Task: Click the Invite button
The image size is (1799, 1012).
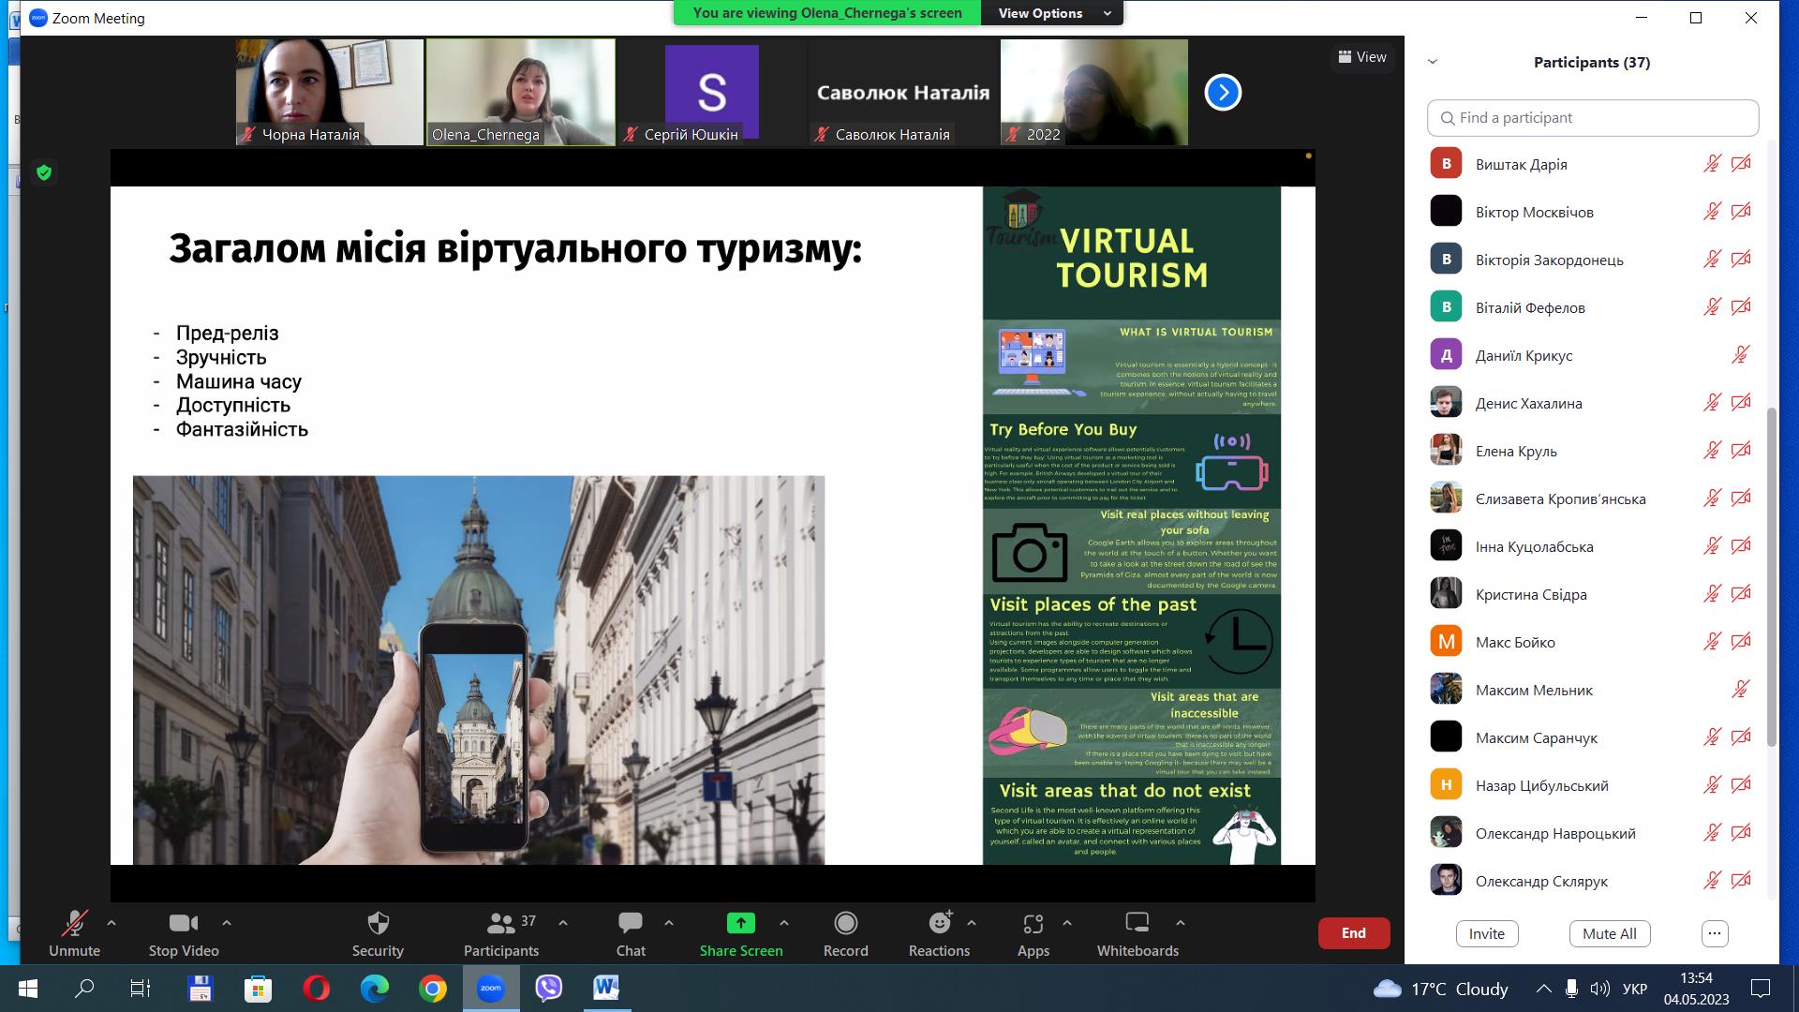Action: pos(1486,933)
